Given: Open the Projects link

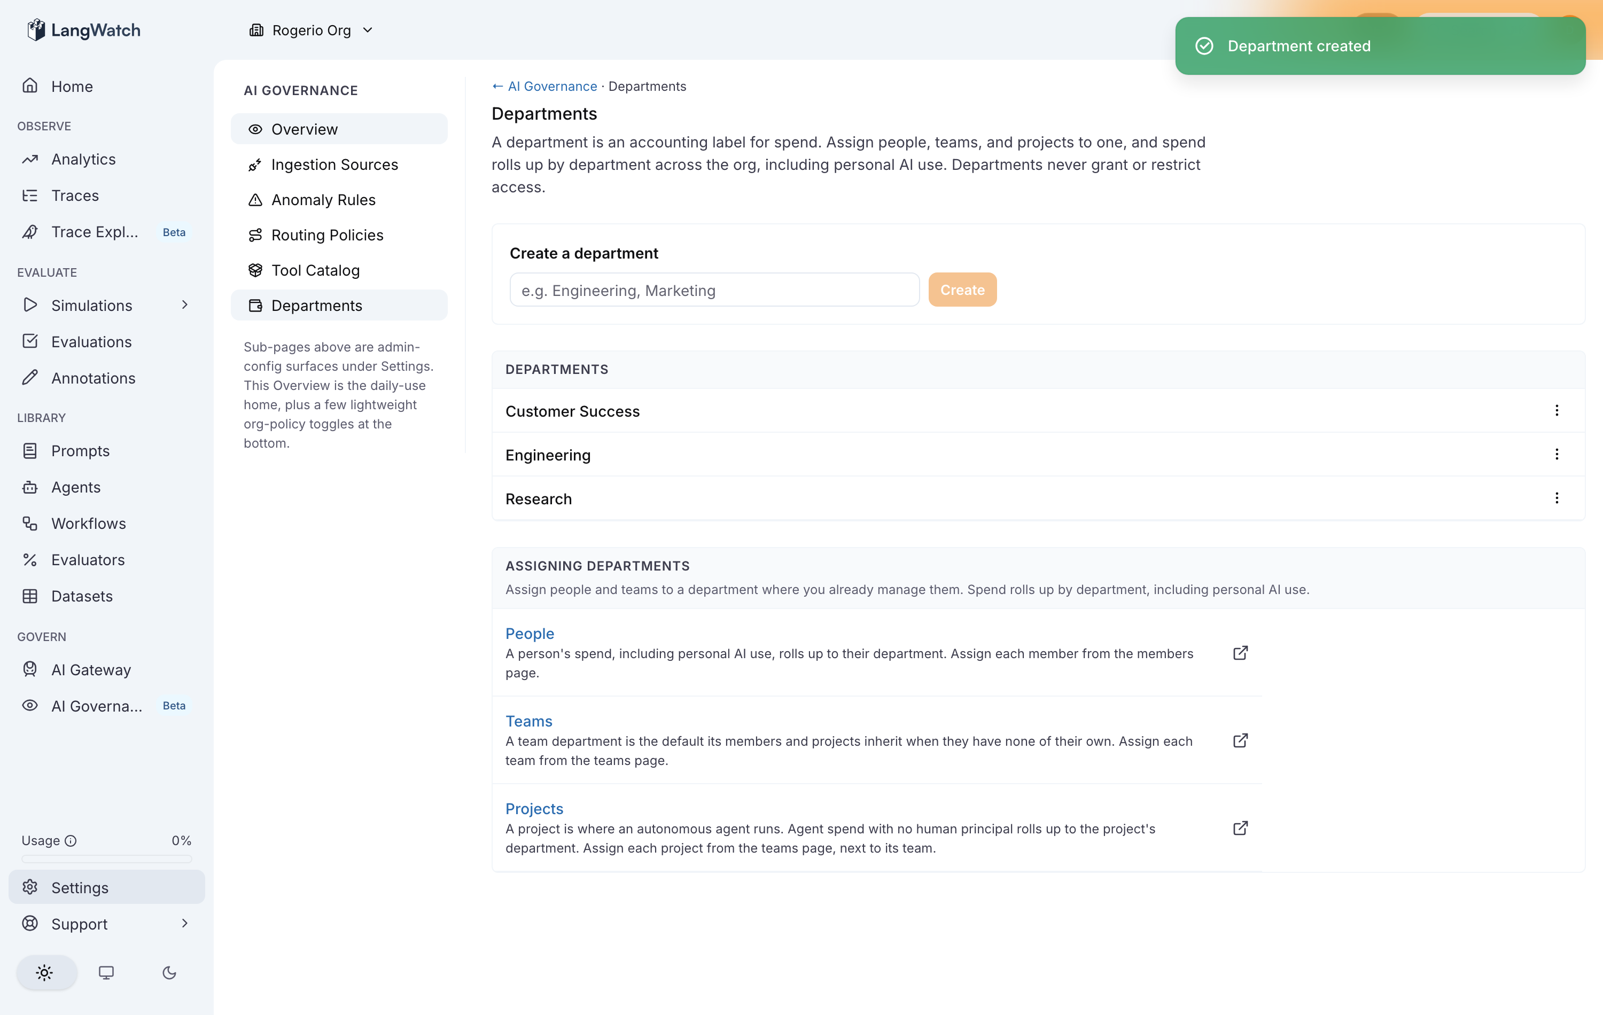Looking at the screenshot, I should pos(534,809).
